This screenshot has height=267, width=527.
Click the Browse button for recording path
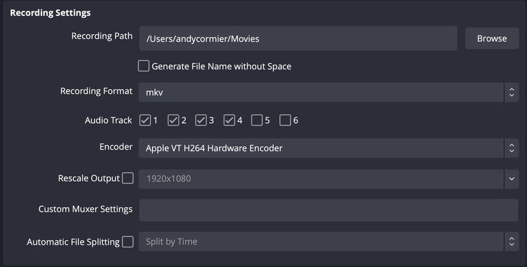pyautogui.click(x=491, y=38)
